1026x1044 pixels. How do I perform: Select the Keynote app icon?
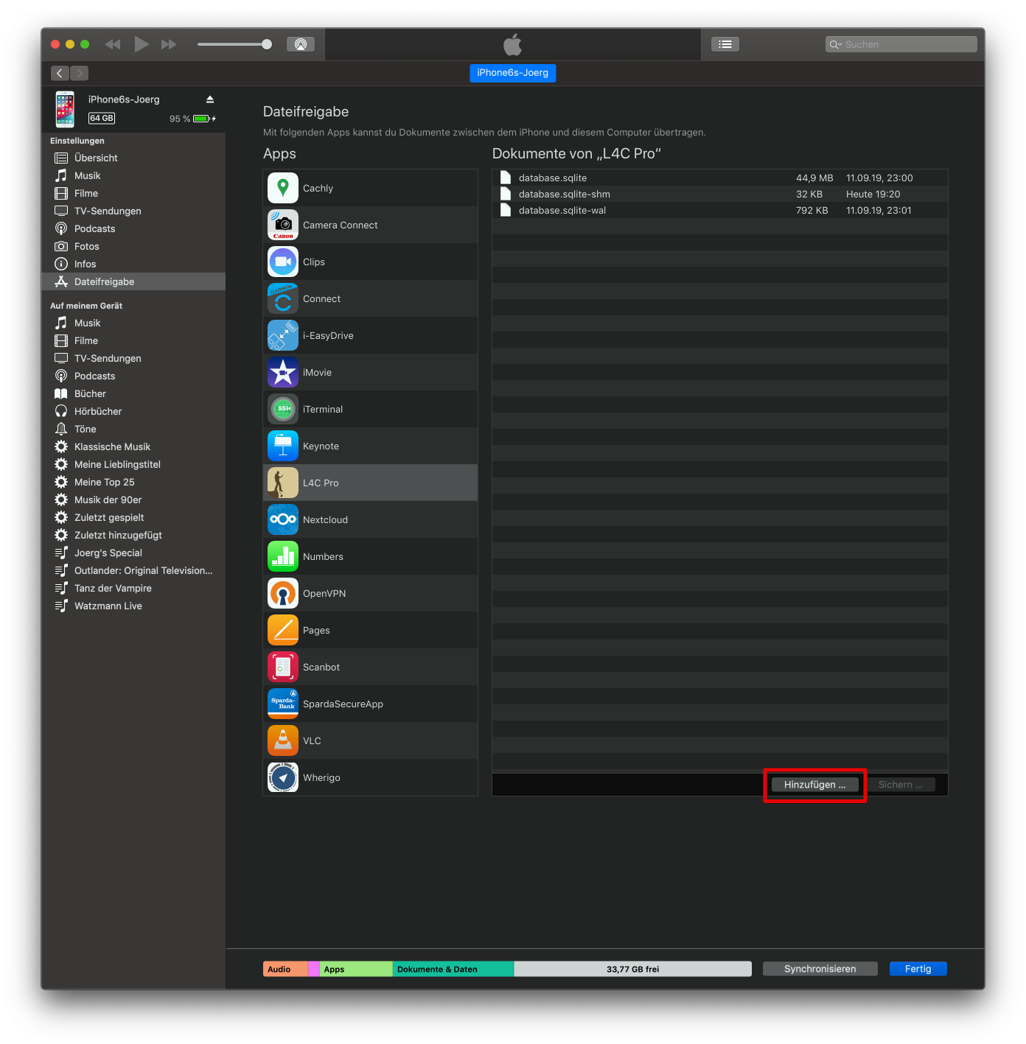click(283, 446)
